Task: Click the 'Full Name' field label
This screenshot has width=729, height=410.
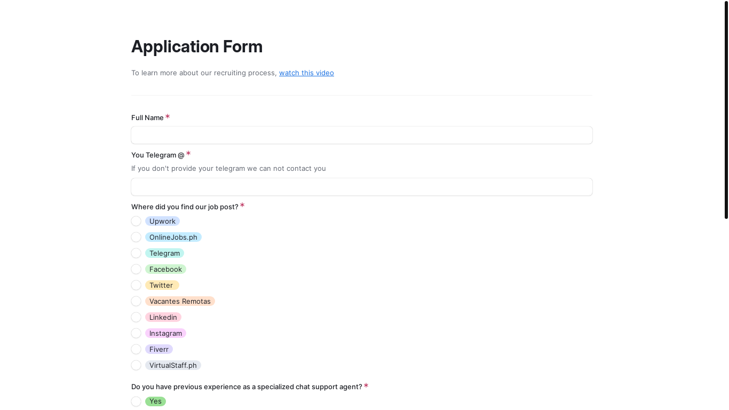Action: point(147,117)
